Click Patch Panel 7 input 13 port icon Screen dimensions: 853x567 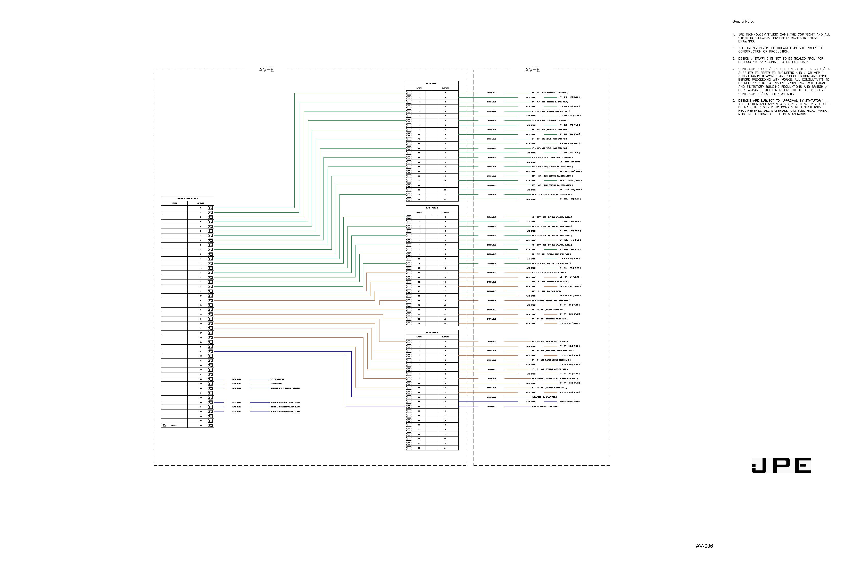[409, 397]
